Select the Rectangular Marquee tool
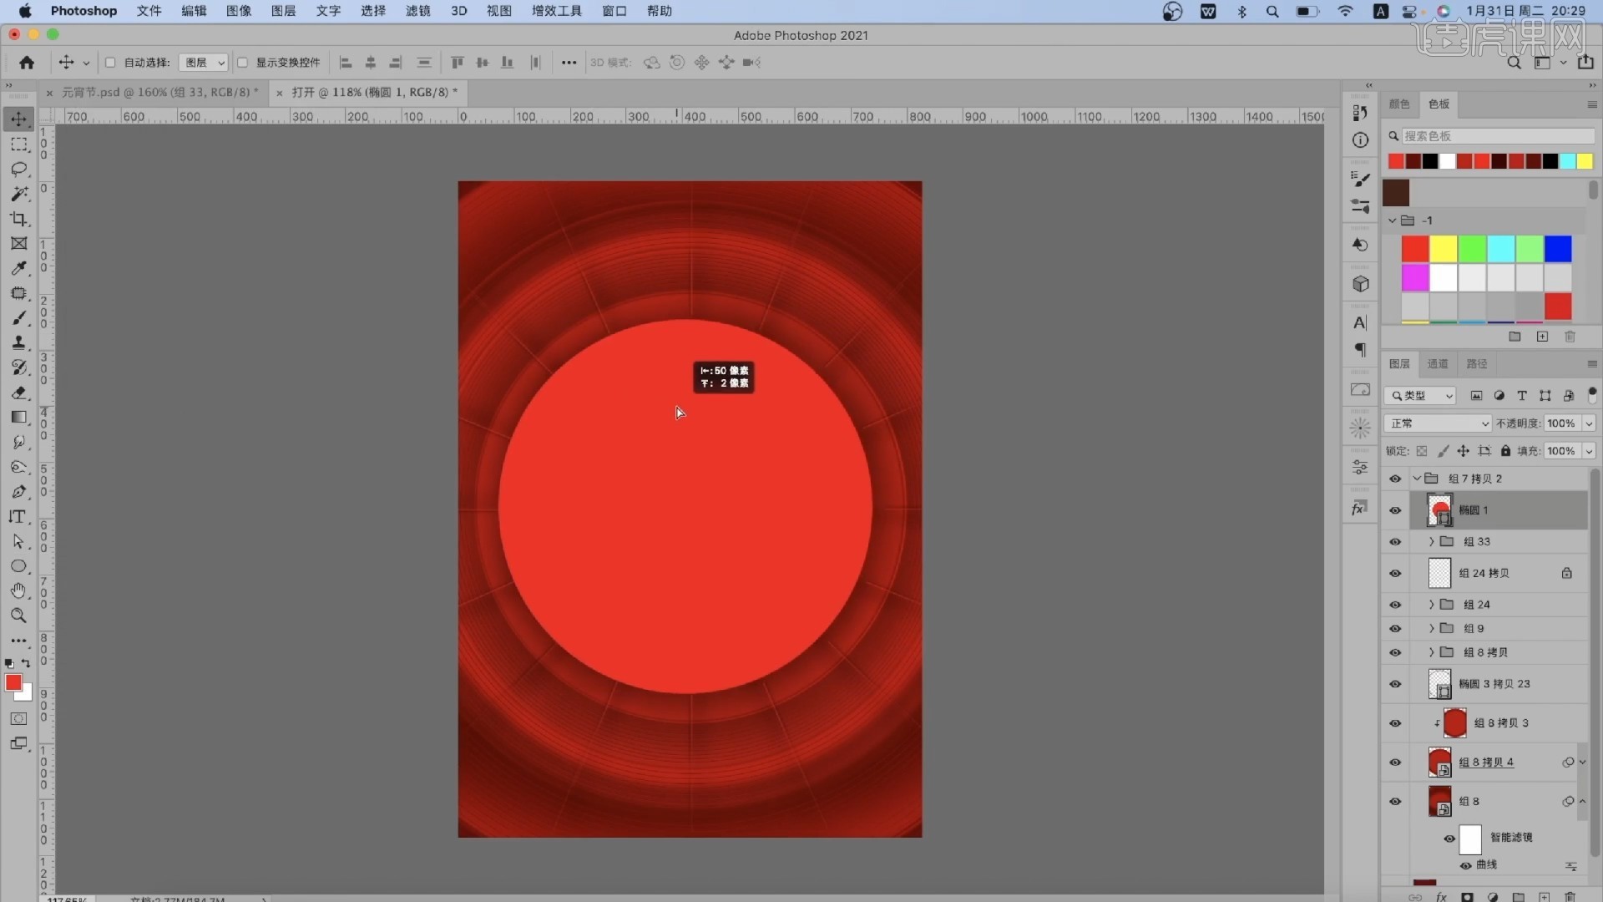The width and height of the screenshot is (1603, 902). tap(18, 144)
